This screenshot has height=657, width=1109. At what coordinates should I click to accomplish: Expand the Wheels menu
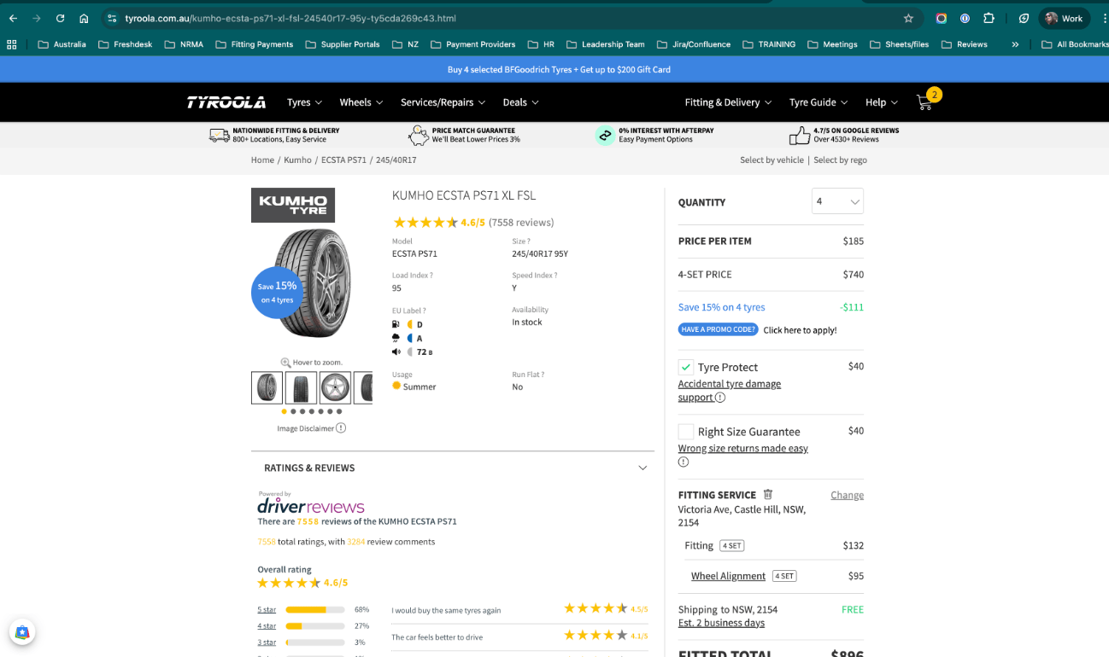click(x=361, y=102)
